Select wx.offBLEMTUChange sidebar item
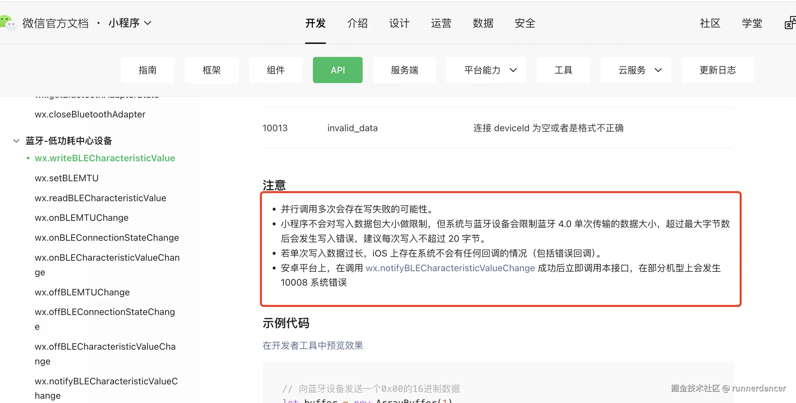 click(x=82, y=292)
